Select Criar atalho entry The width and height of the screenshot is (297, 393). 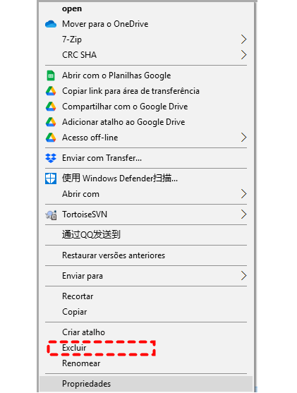[x=146, y=332]
